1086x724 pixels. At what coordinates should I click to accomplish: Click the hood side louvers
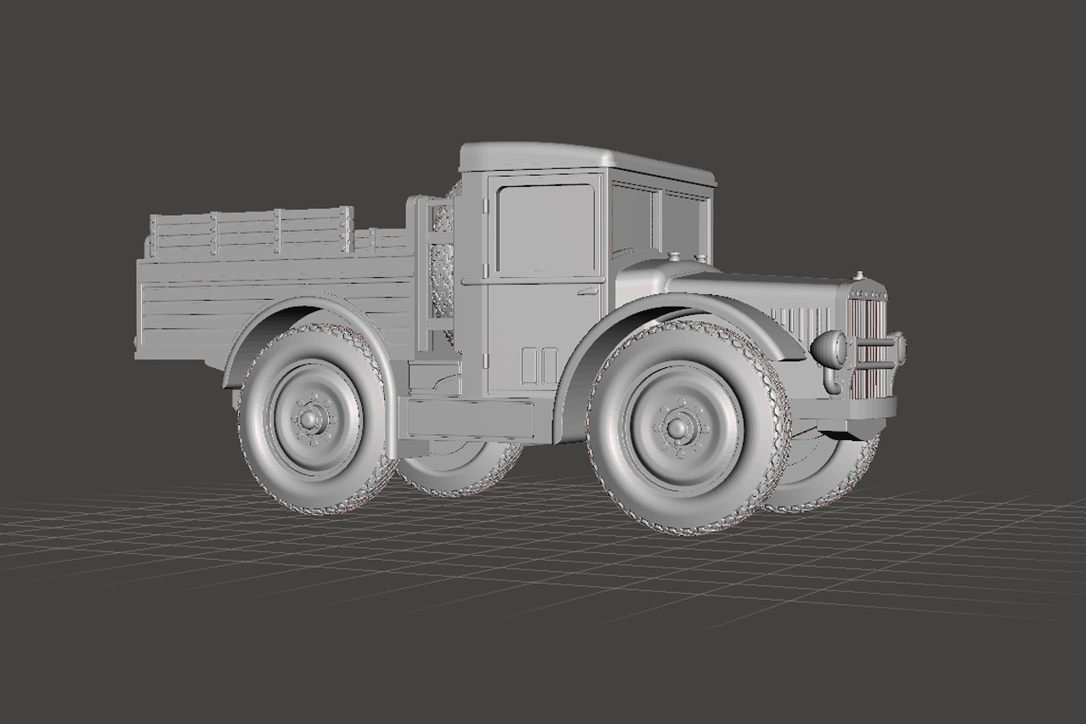click(x=803, y=321)
